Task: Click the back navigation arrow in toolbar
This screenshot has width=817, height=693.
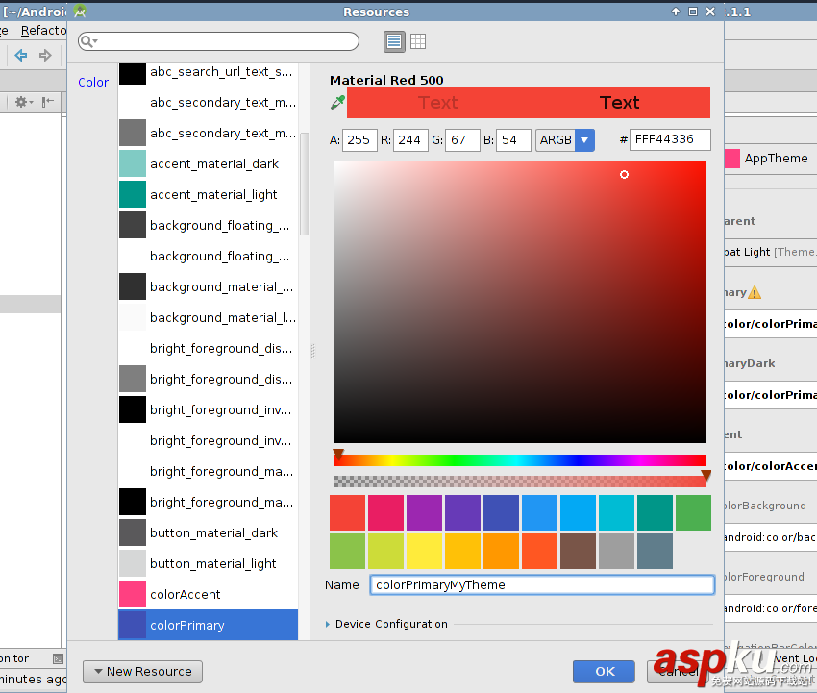Action: click(20, 56)
